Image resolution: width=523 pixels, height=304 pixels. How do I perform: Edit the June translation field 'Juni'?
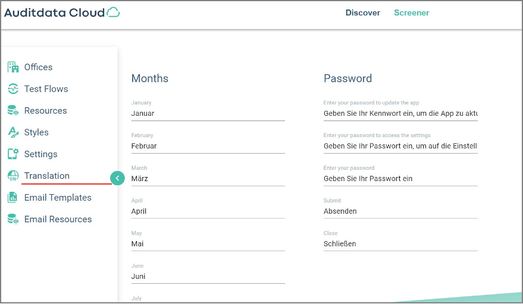pos(208,277)
